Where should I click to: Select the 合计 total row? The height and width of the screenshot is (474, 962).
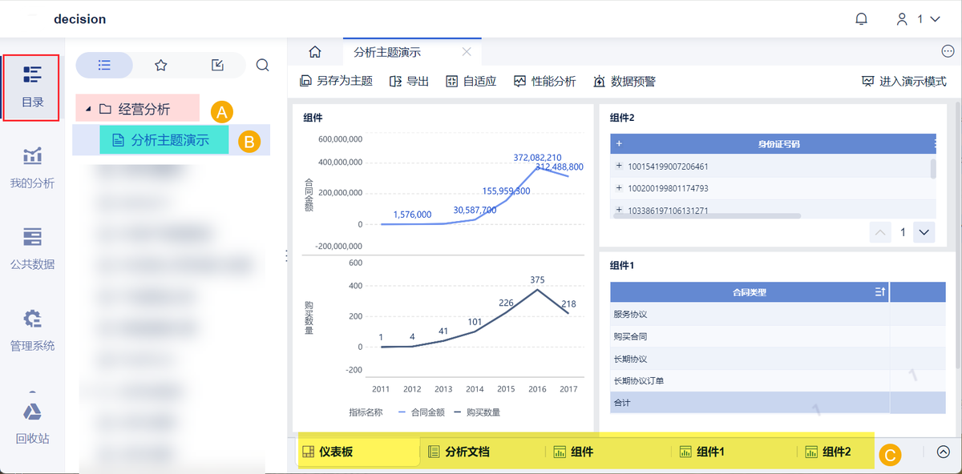coord(778,403)
